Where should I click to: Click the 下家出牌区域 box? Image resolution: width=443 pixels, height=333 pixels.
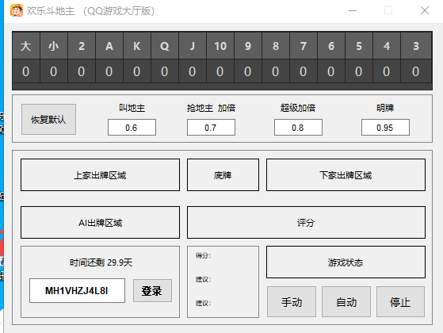[x=346, y=175]
